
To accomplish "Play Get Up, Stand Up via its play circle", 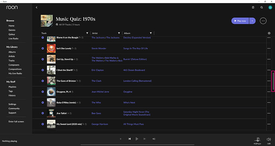I will (x=43, y=59).
